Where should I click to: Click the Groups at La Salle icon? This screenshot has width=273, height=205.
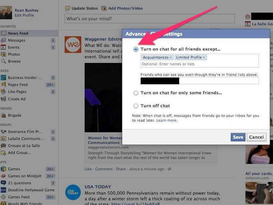coord(3,146)
